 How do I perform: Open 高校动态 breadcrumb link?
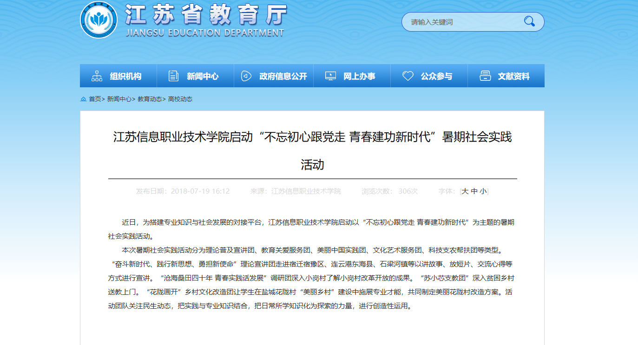click(x=180, y=99)
